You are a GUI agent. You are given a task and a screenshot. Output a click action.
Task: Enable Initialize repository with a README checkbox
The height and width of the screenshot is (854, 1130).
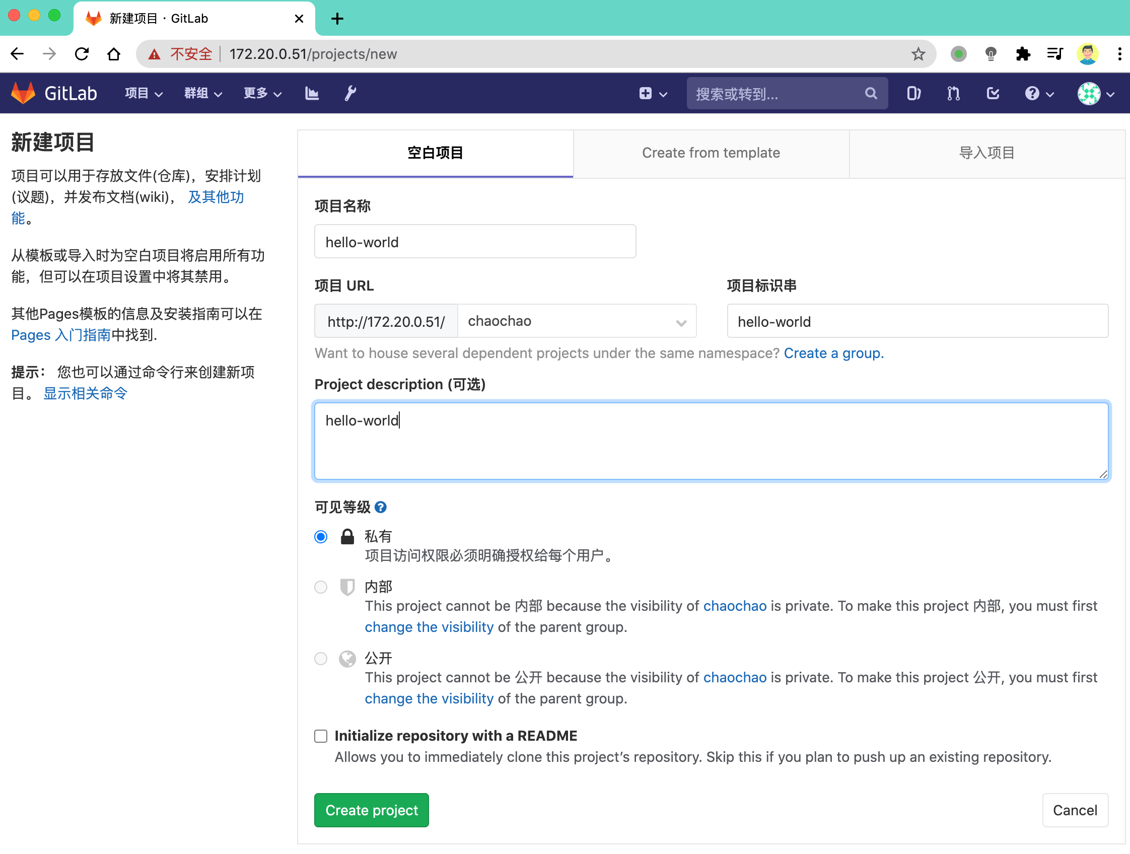click(321, 736)
